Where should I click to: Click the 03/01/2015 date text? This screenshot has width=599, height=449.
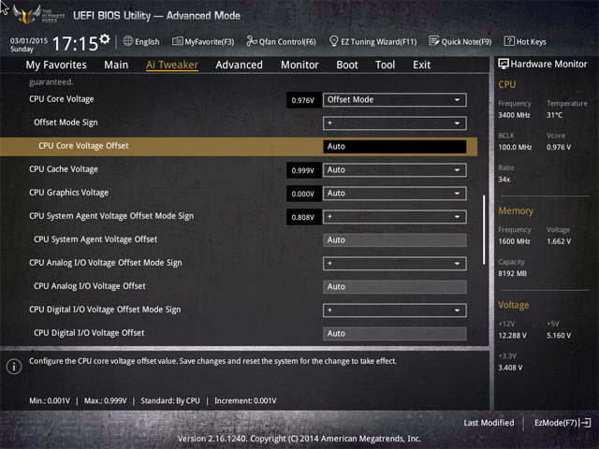click(29, 40)
